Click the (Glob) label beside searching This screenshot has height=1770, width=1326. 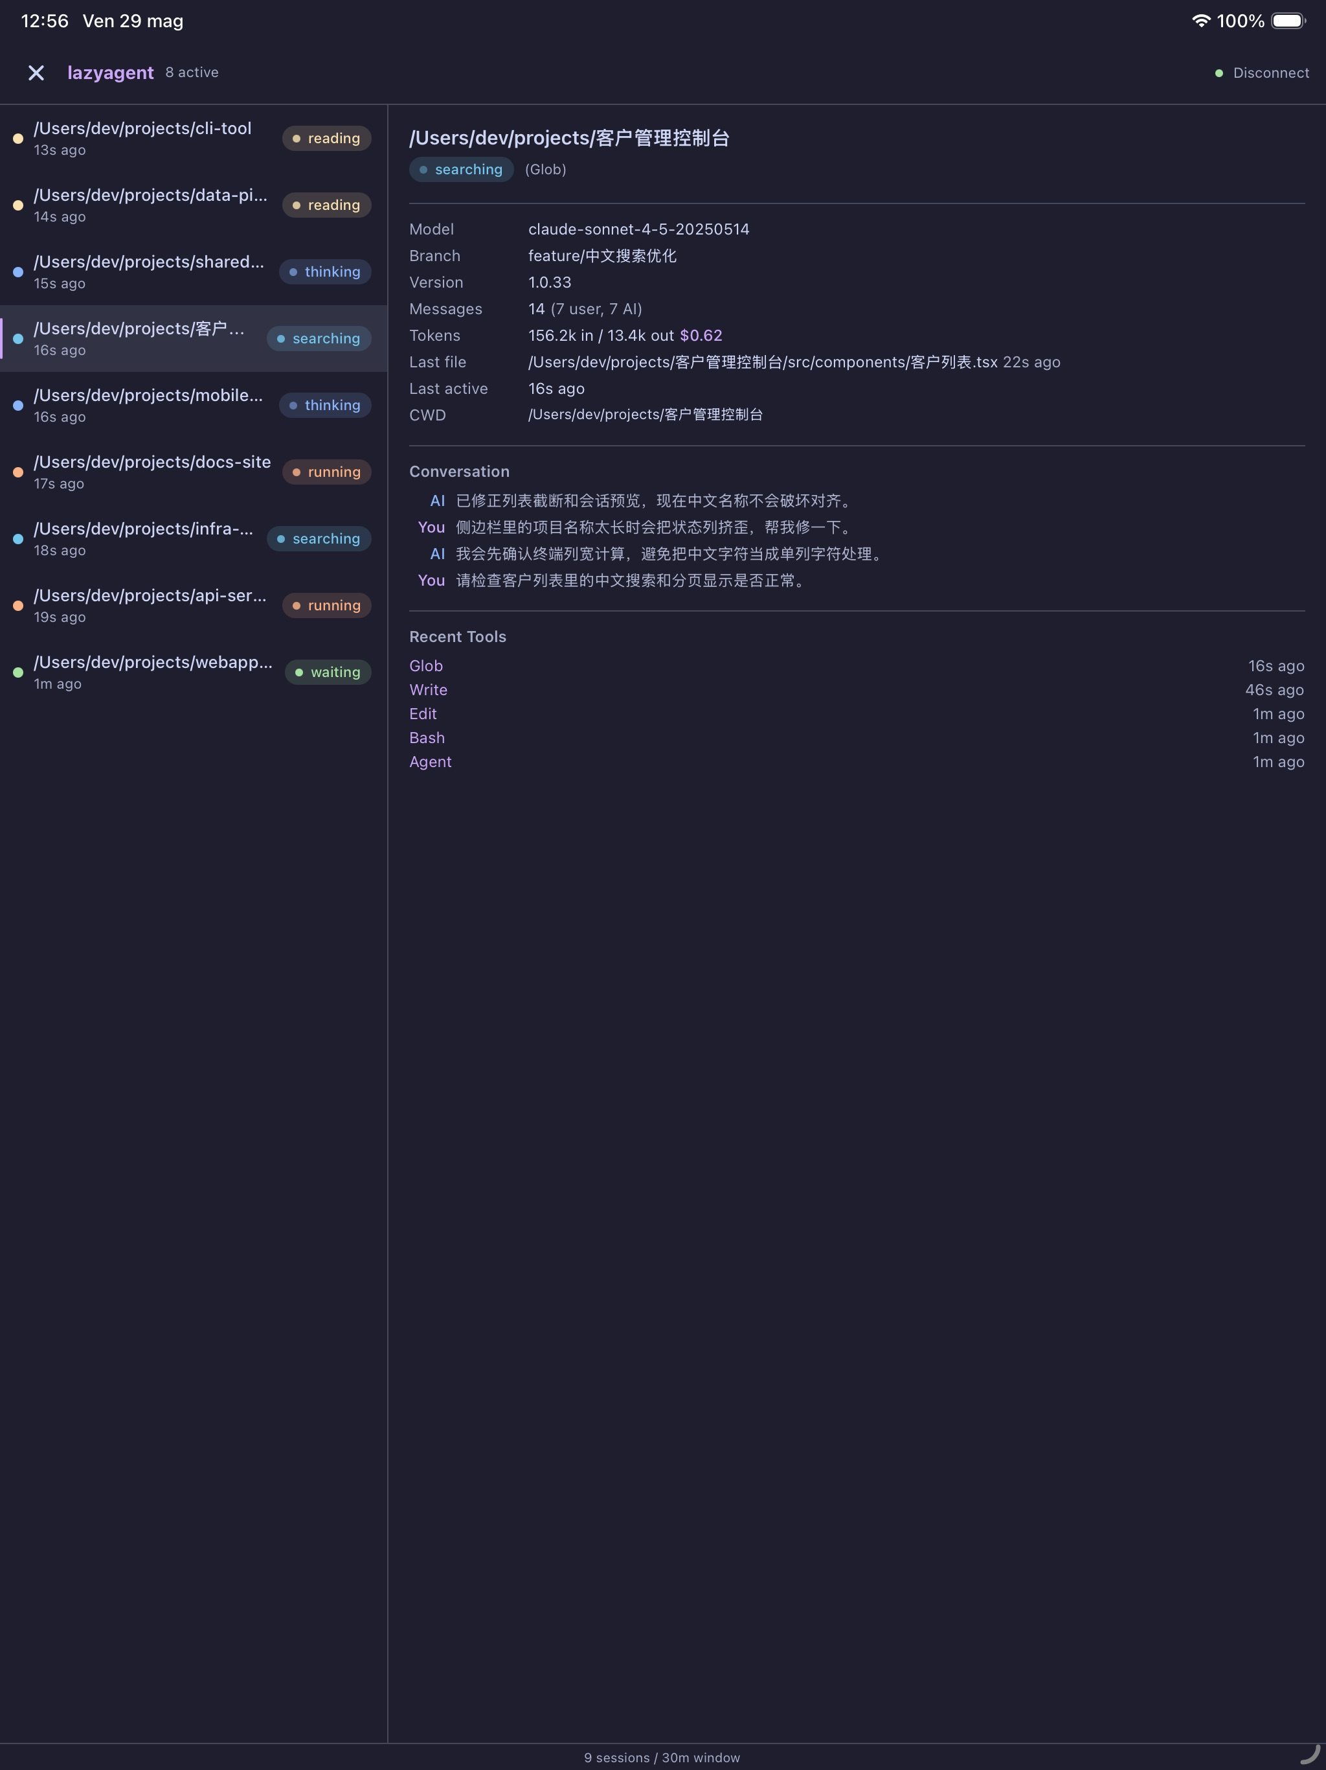coord(545,170)
